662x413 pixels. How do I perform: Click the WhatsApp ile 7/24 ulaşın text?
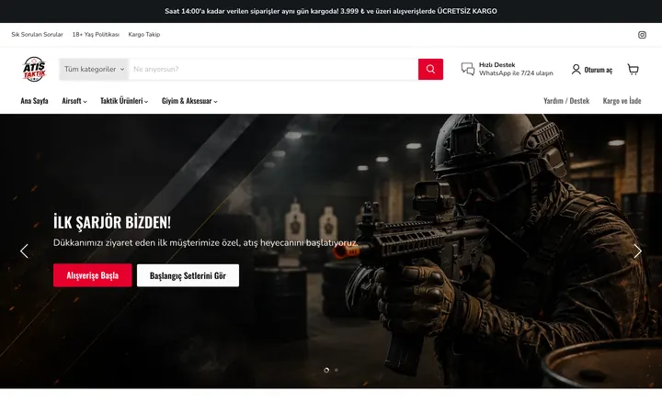click(x=516, y=73)
